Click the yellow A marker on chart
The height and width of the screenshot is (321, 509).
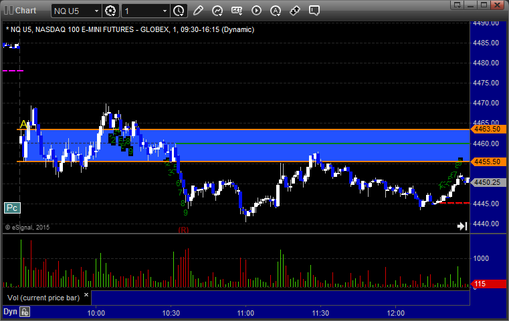pyautogui.click(x=23, y=124)
